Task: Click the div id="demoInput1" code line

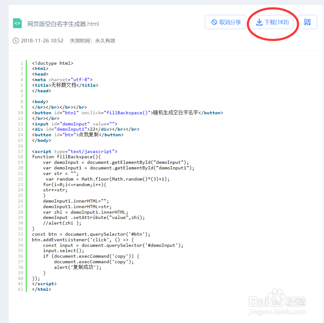Action: point(86,129)
